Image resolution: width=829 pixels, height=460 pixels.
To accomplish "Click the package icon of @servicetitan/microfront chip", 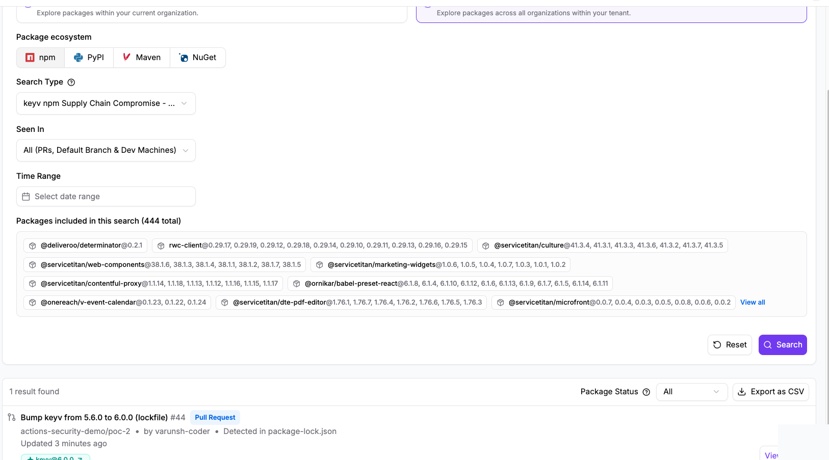I will point(501,303).
